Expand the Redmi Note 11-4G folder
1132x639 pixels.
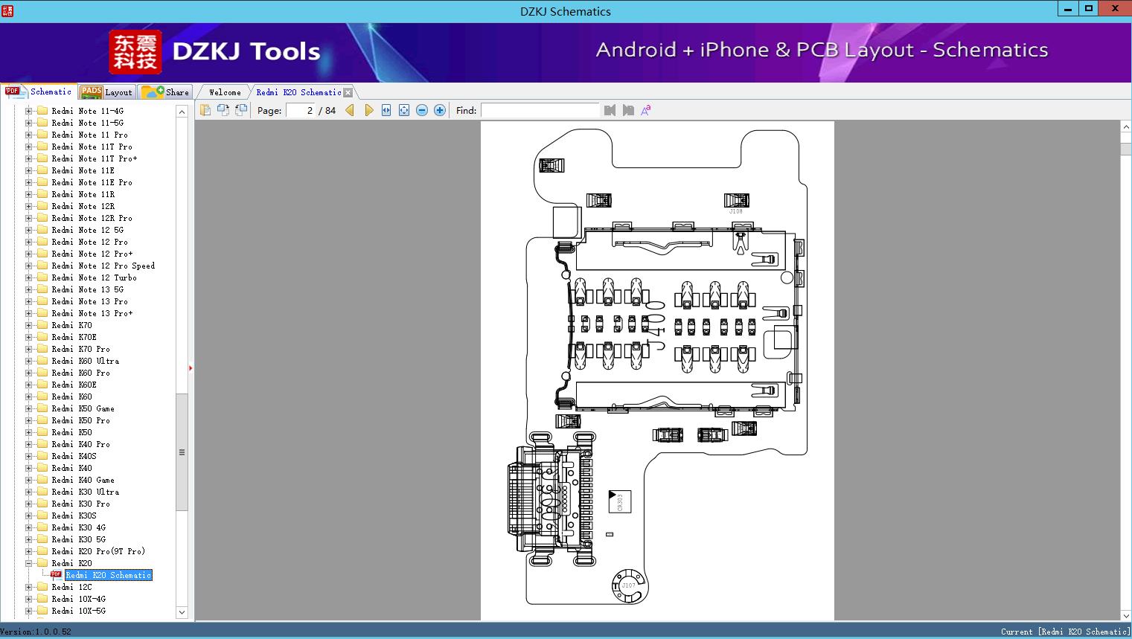coord(29,111)
